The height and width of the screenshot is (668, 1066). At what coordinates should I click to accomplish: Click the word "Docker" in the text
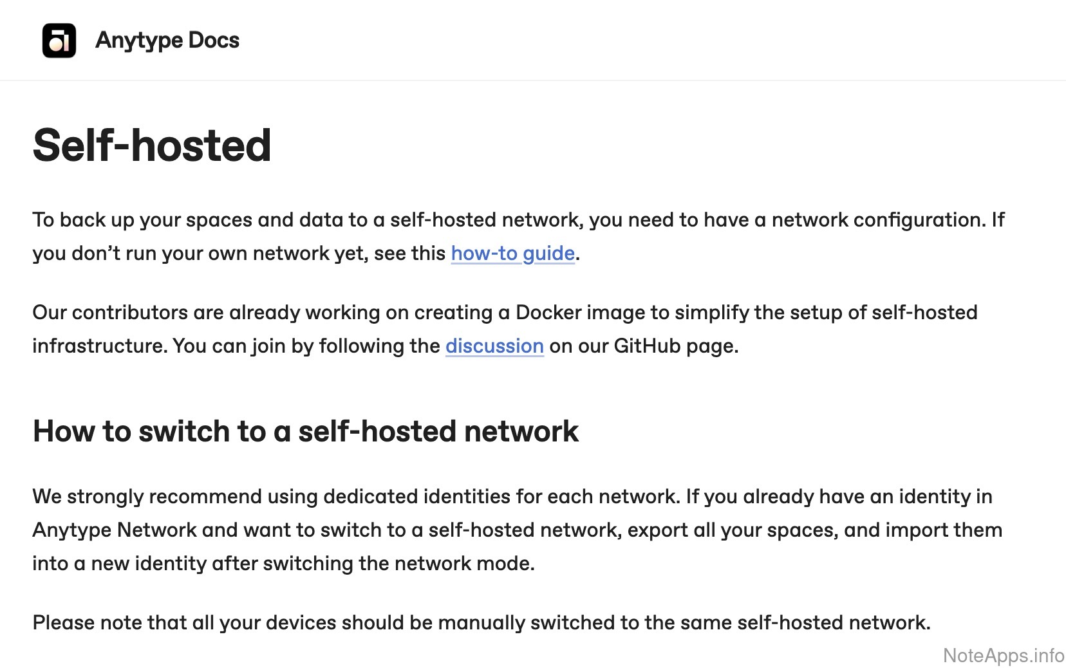(x=548, y=313)
